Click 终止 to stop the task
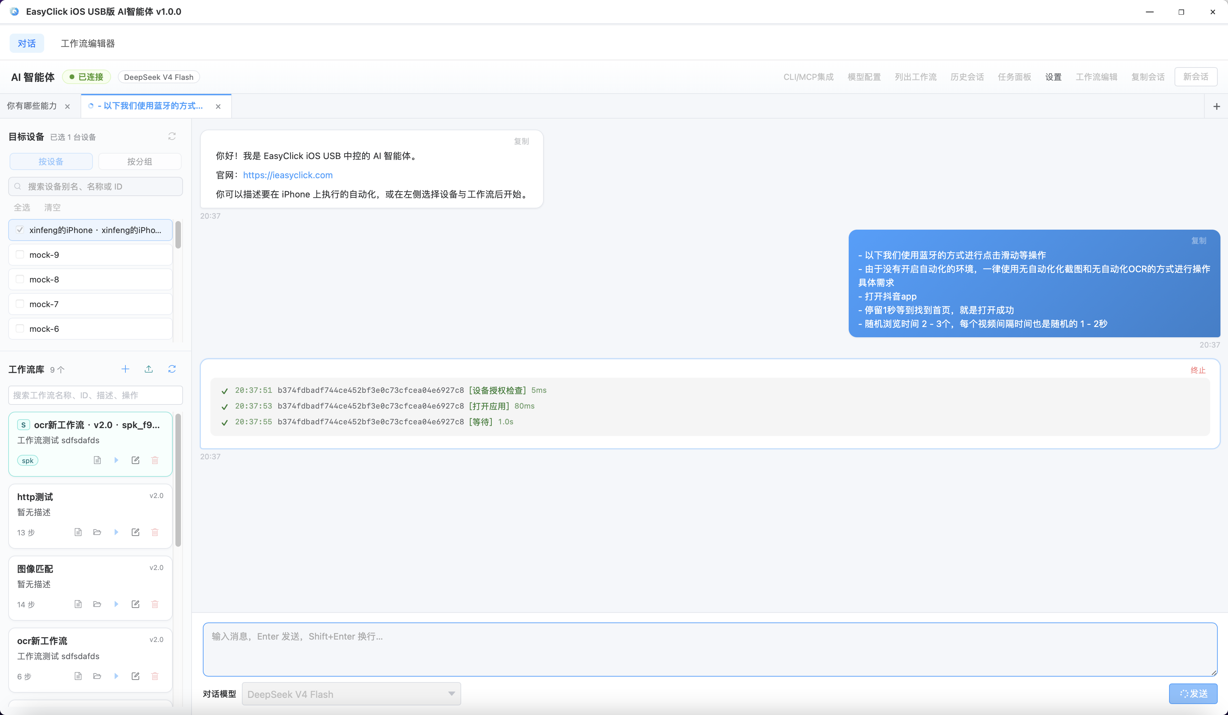This screenshot has height=715, width=1228. (1198, 371)
